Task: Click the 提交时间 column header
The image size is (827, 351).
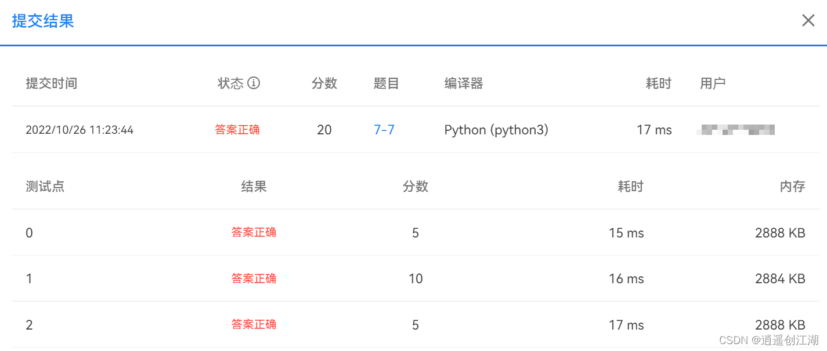Action: point(52,83)
